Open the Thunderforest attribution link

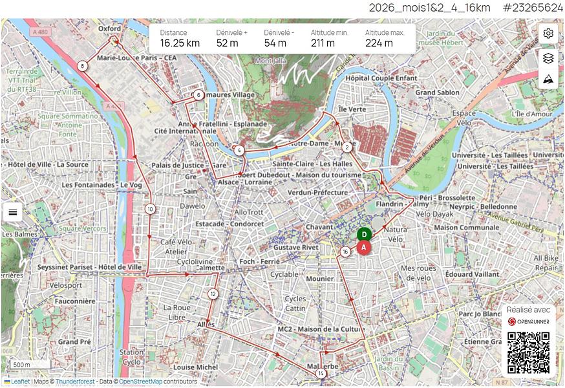coord(74,382)
